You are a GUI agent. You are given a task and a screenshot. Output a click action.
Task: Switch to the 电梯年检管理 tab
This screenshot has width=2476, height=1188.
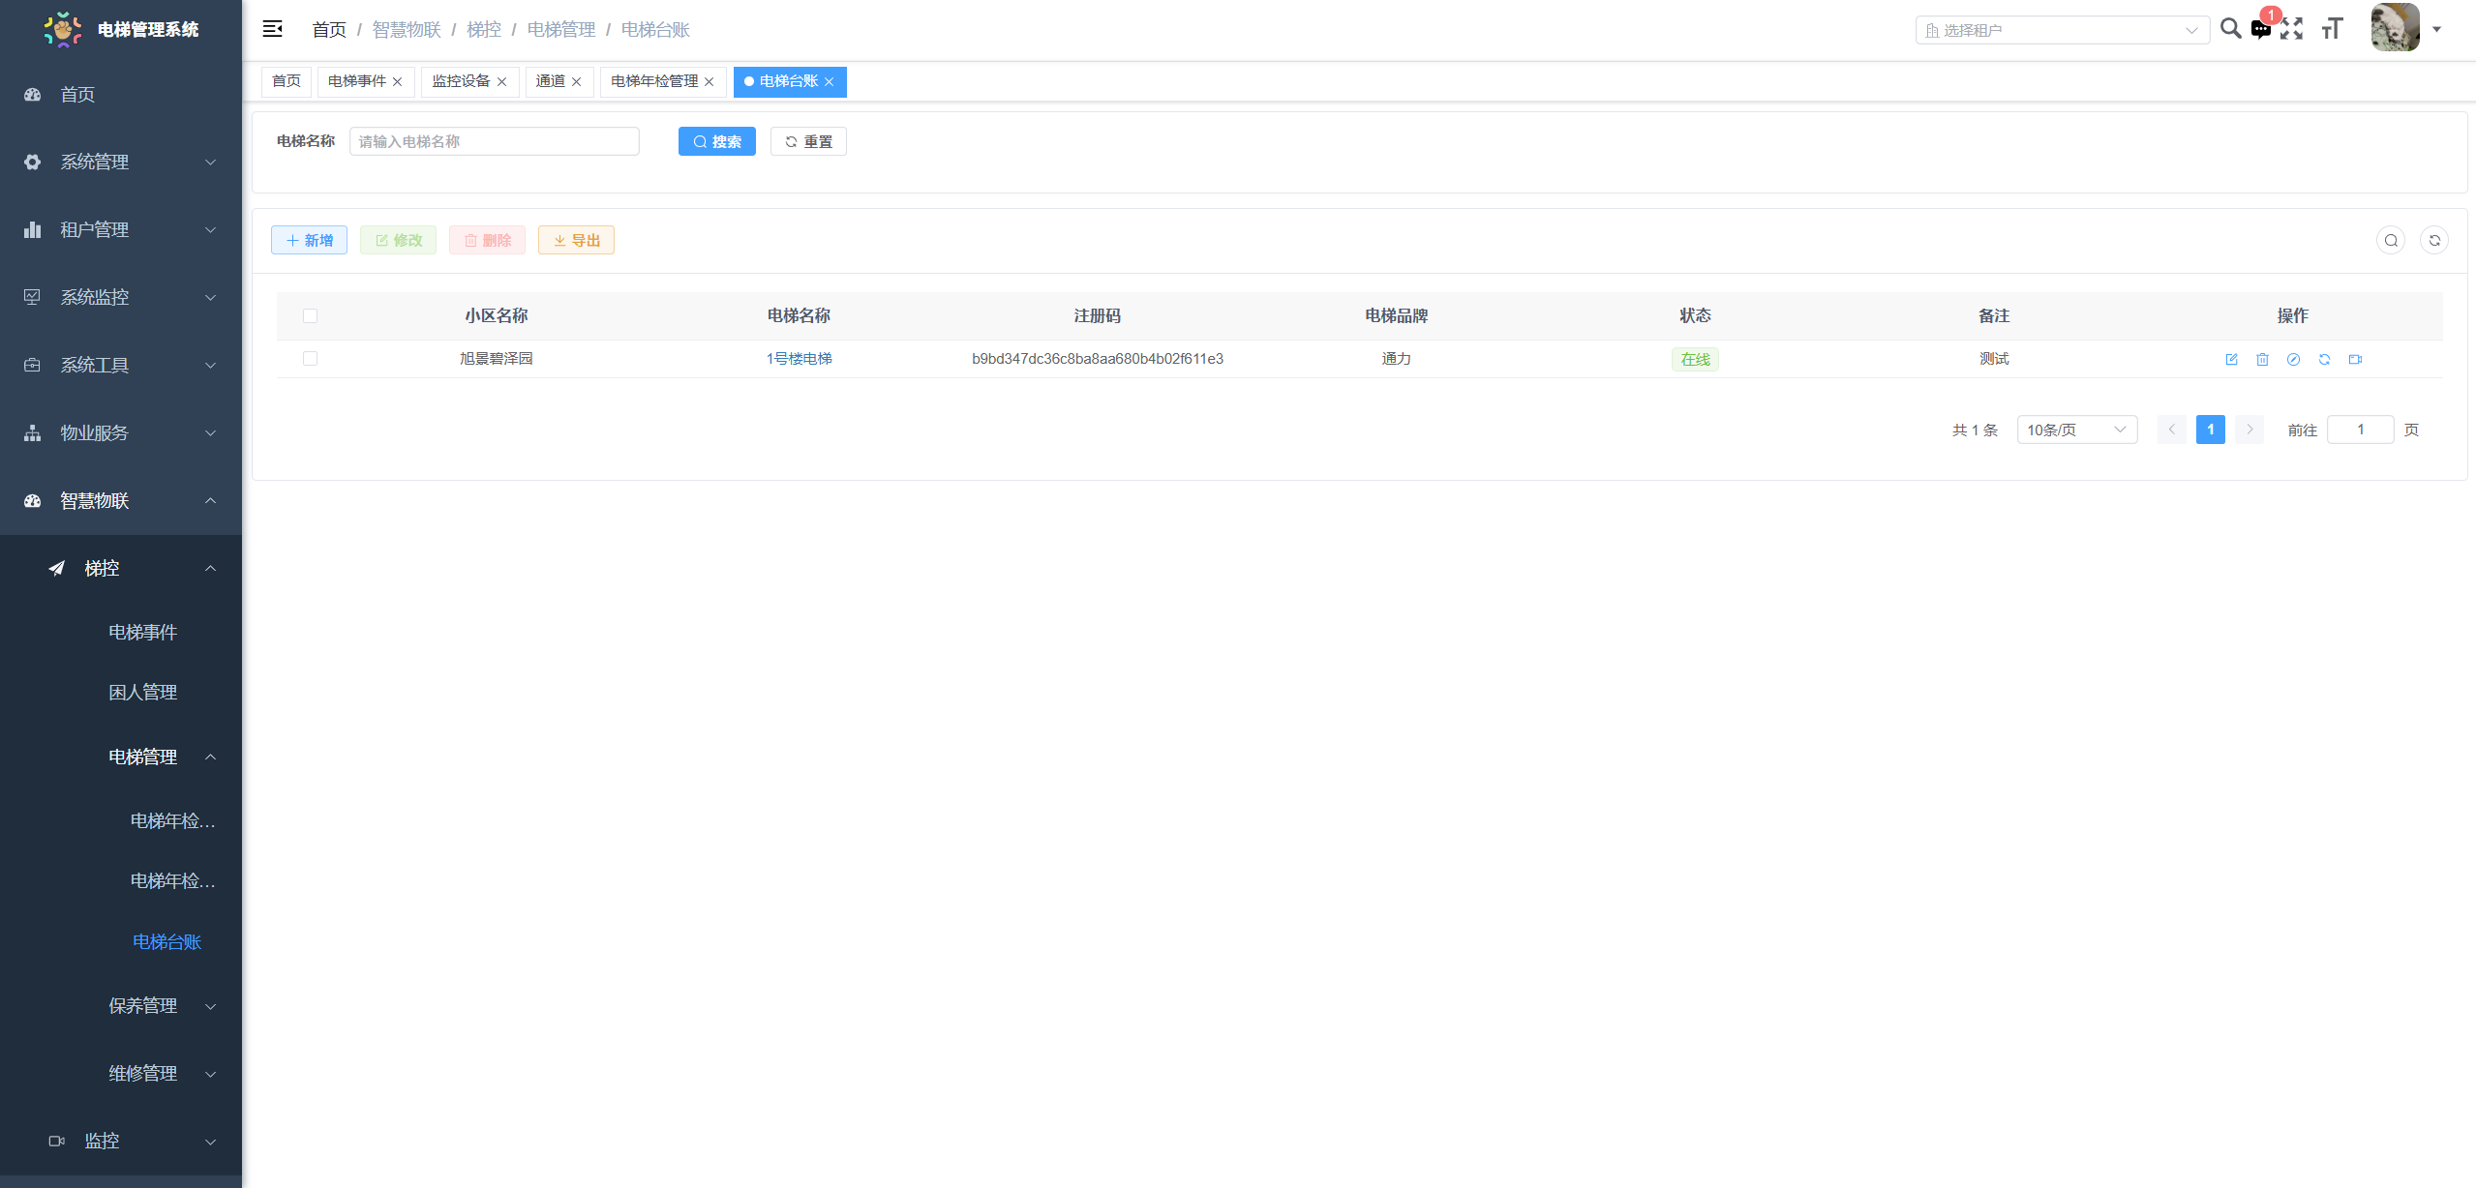[x=654, y=81]
